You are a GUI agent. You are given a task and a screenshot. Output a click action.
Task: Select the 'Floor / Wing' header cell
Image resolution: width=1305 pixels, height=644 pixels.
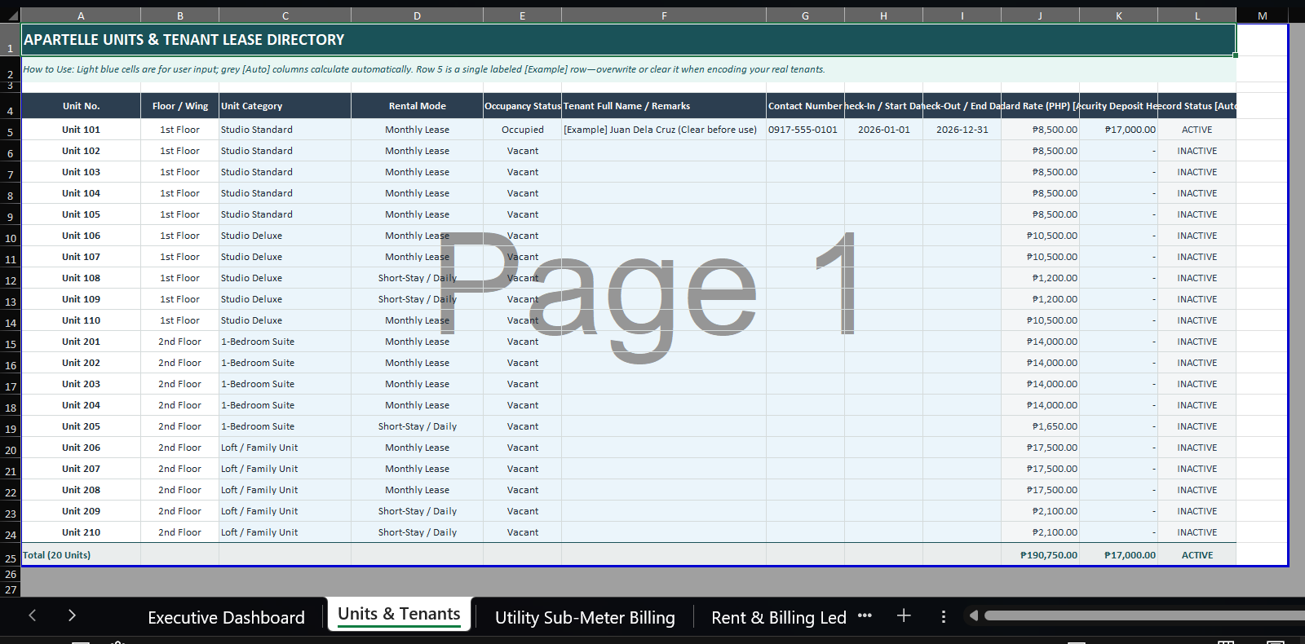coord(179,106)
